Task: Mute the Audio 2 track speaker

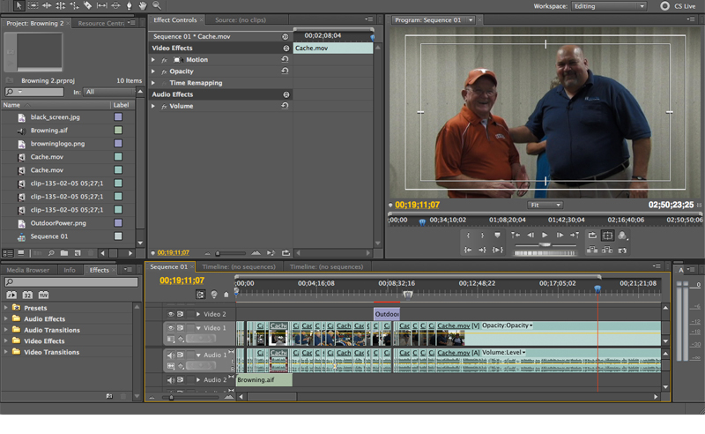Action: 171,380
